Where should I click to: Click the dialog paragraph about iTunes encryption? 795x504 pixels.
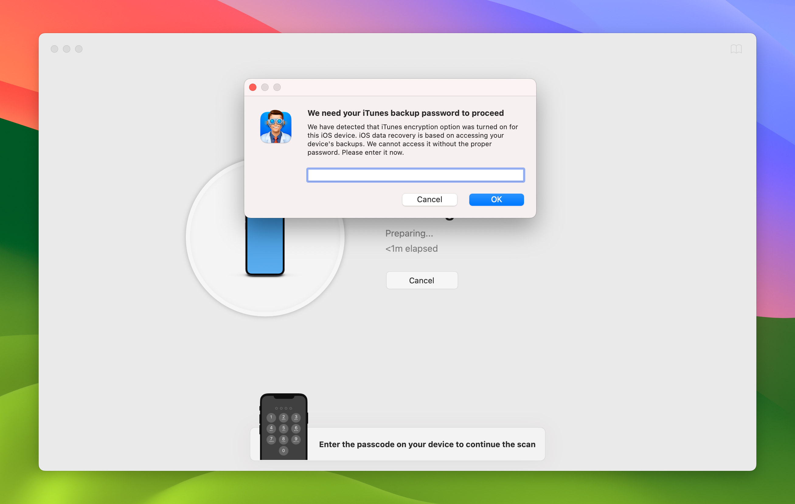tap(413, 140)
